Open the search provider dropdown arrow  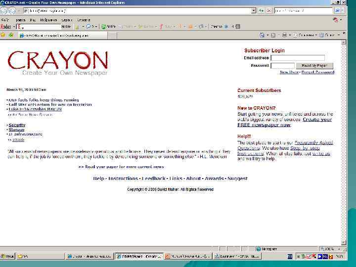click(343, 10)
